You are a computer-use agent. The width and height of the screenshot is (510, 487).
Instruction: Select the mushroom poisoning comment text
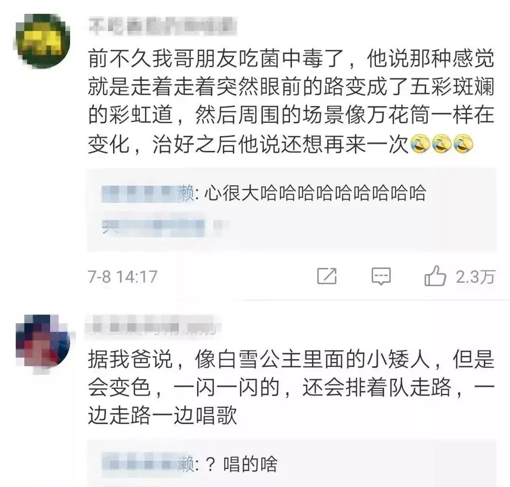click(x=291, y=101)
